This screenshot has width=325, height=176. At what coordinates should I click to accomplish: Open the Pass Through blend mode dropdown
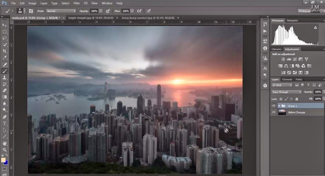pos(286,92)
